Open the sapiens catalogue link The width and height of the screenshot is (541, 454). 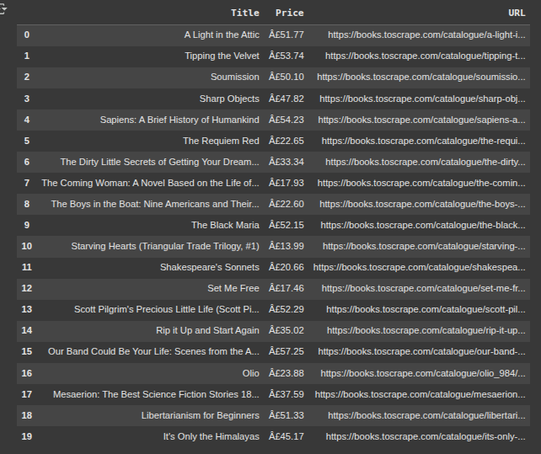(x=421, y=120)
